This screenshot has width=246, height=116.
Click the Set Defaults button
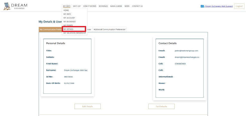click(x=161, y=106)
